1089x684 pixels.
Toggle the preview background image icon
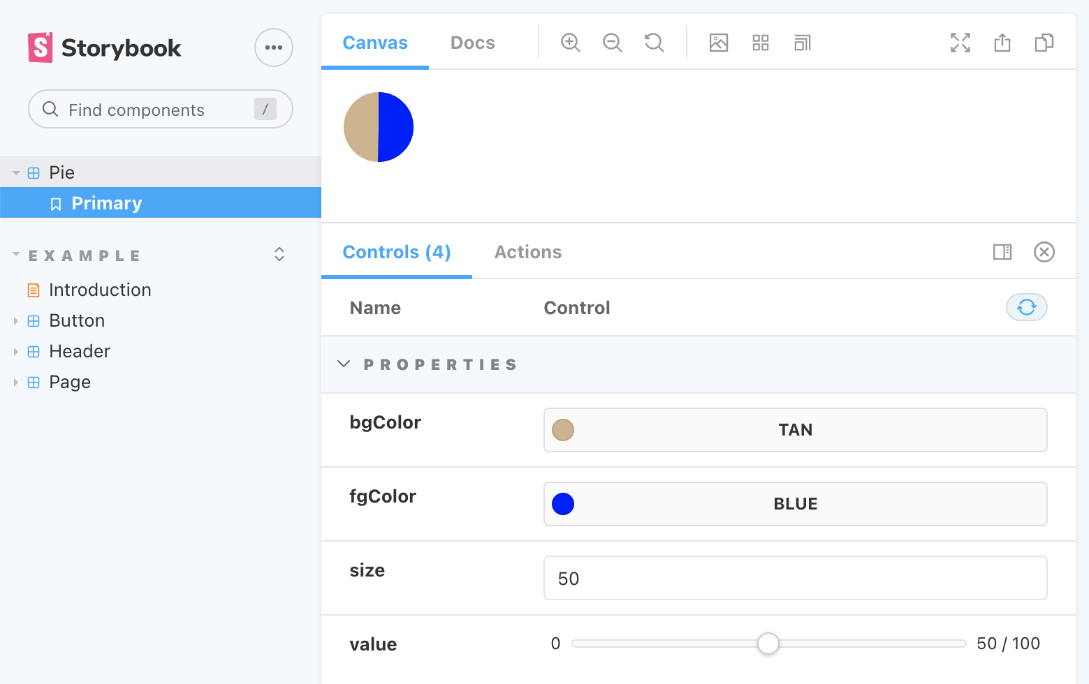[718, 43]
